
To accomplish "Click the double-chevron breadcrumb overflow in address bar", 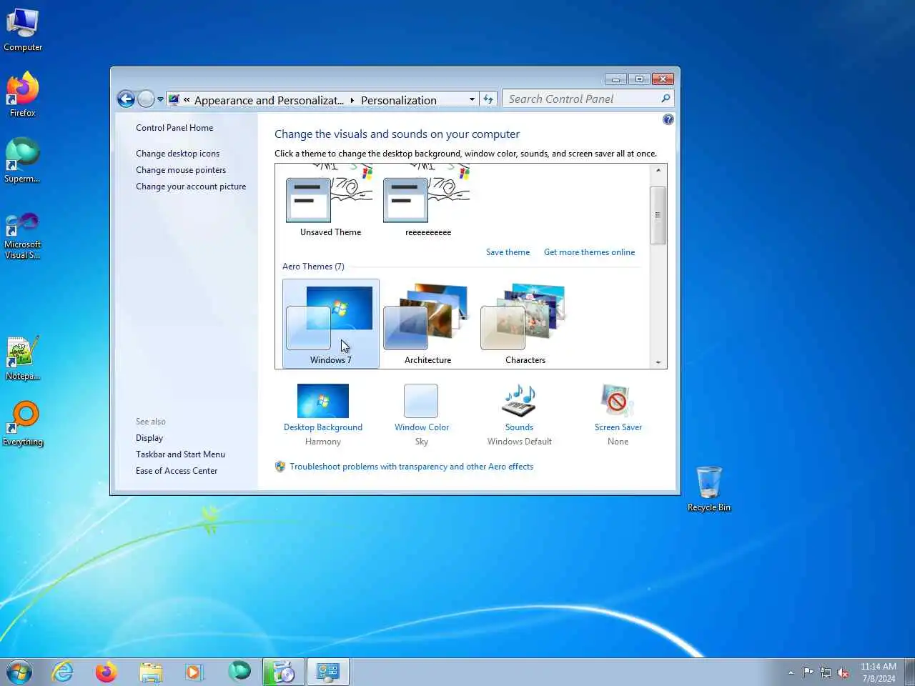I will coord(187,100).
